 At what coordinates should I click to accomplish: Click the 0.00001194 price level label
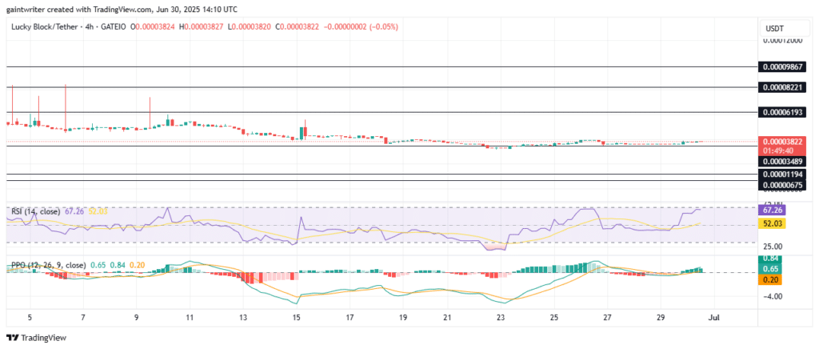[x=781, y=174]
